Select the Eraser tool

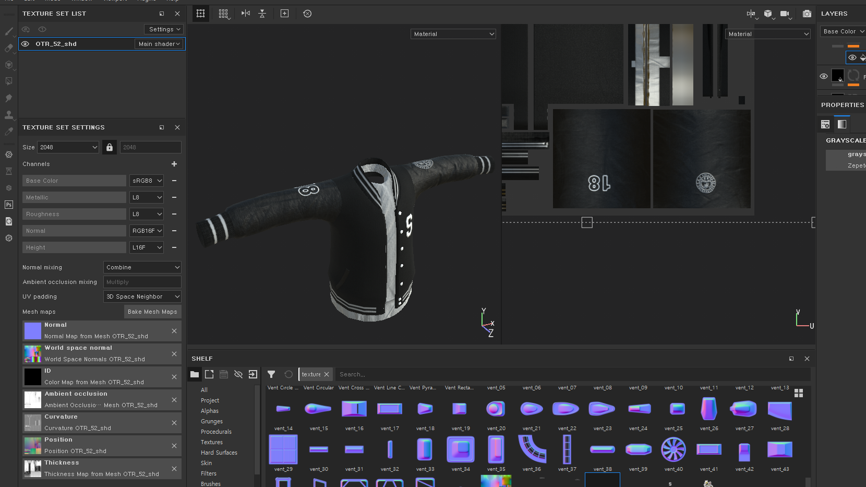(x=9, y=48)
